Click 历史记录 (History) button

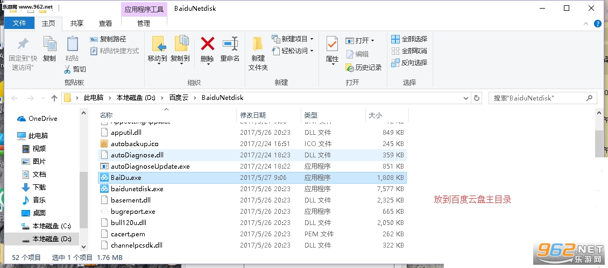click(x=364, y=67)
